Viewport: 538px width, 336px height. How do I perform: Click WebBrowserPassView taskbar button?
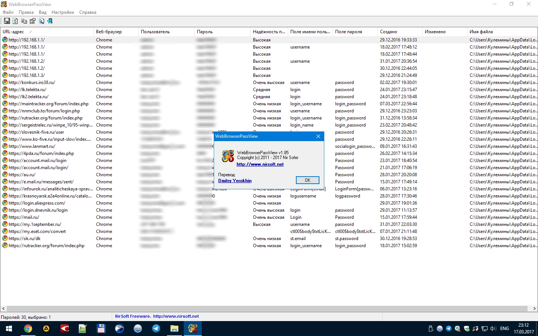[193, 329]
